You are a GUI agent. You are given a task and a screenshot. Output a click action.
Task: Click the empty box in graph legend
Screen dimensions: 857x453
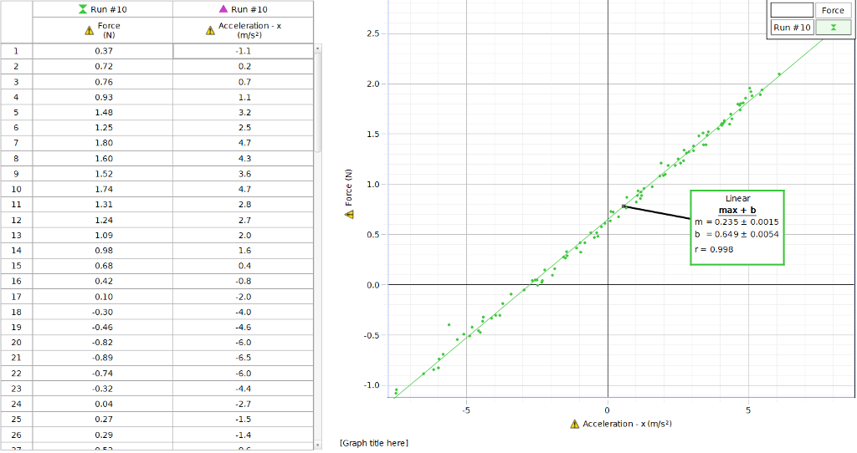(x=792, y=10)
